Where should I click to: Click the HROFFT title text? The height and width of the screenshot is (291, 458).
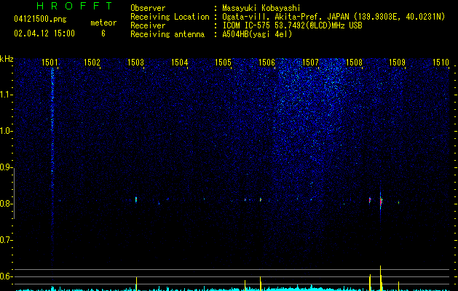coord(75,6)
